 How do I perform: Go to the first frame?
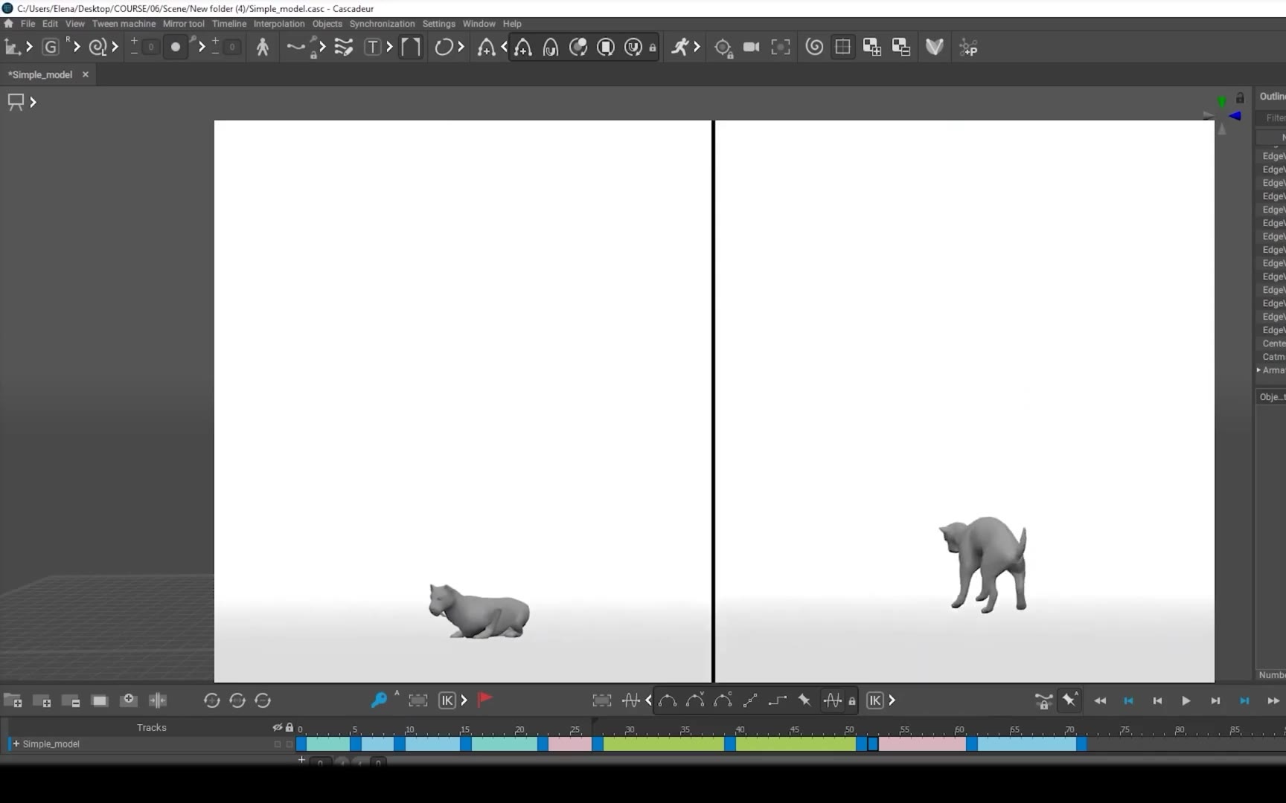pos(1157,700)
